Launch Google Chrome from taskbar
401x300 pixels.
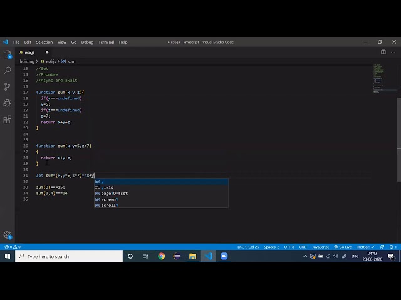pos(162,256)
